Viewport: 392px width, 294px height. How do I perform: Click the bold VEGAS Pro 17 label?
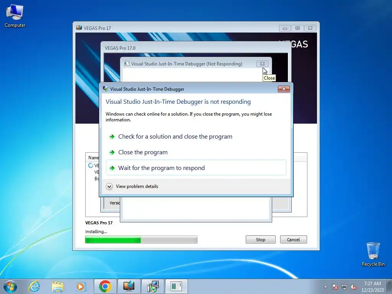pyautogui.click(x=99, y=223)
